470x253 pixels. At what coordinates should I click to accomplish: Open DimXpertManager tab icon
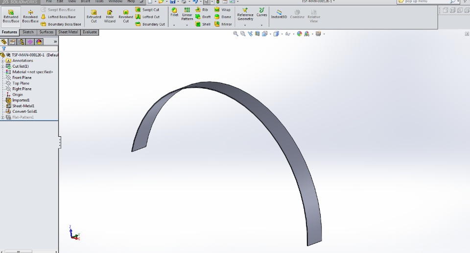pyautogui.click(x=30, y=42)
